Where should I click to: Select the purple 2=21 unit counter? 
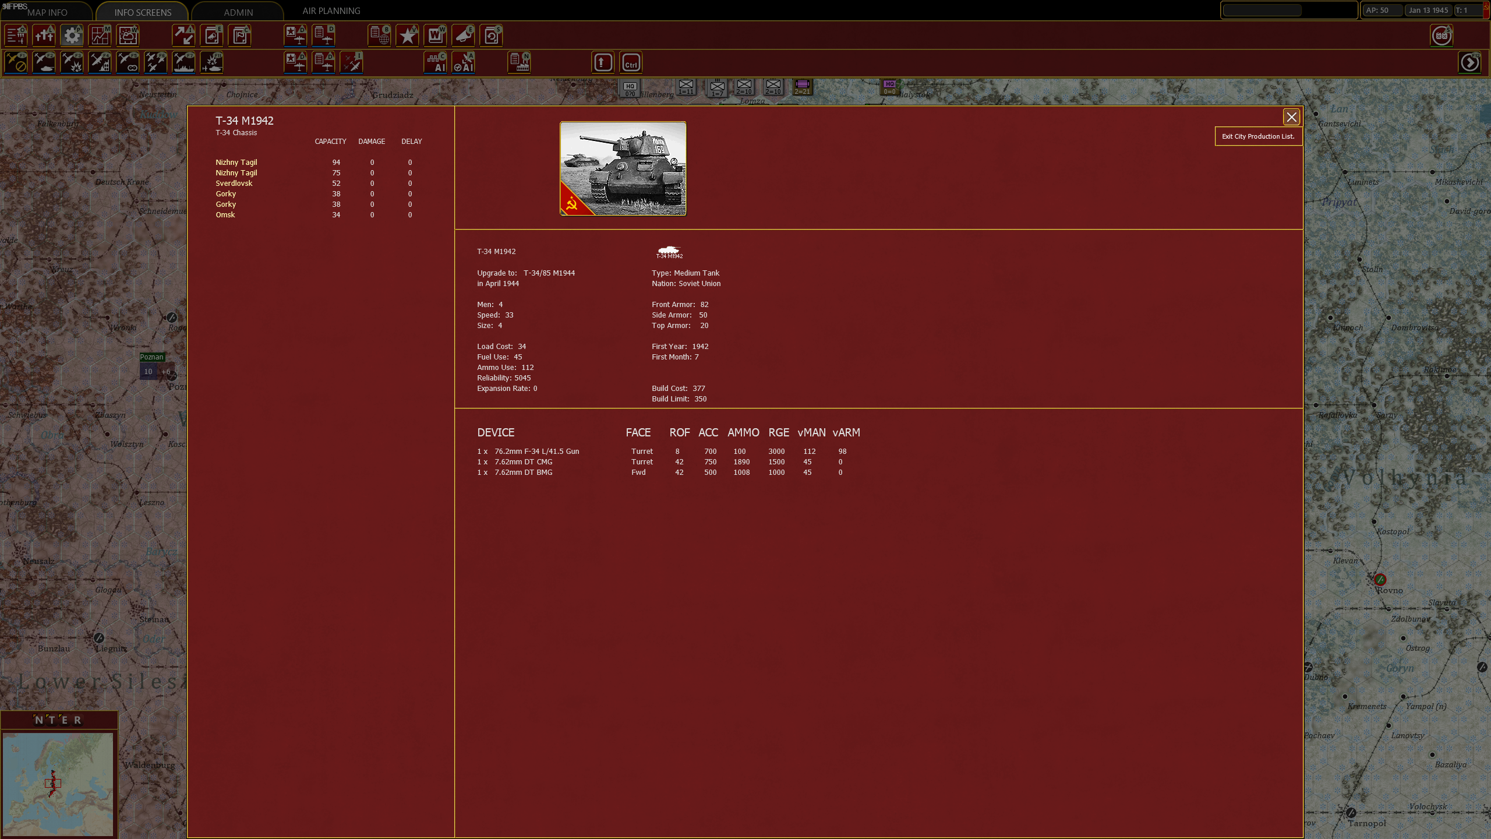(x=802, y=87)
